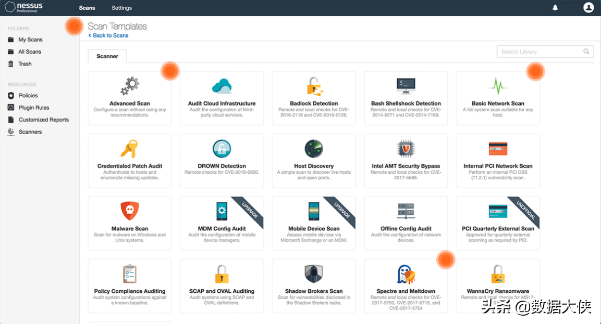The width and height of the screenshot is (601, 324).
Task: Open the Shadow Brokers Scan hooded icon
Action: pyautogui.click(x=314, y=274)
